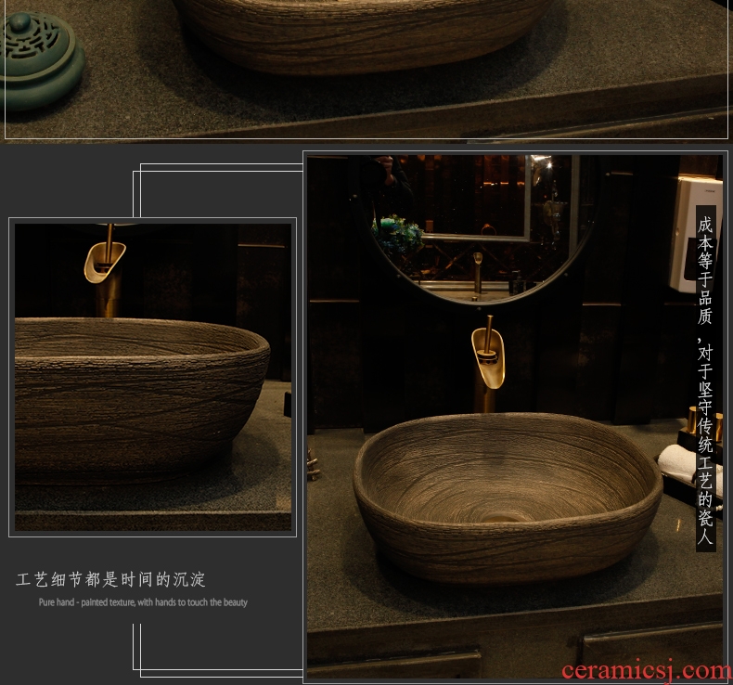Viewport: 733px width, 685px height.
Task: Click the folded white towels beside the basin
Action: point(678,460)
